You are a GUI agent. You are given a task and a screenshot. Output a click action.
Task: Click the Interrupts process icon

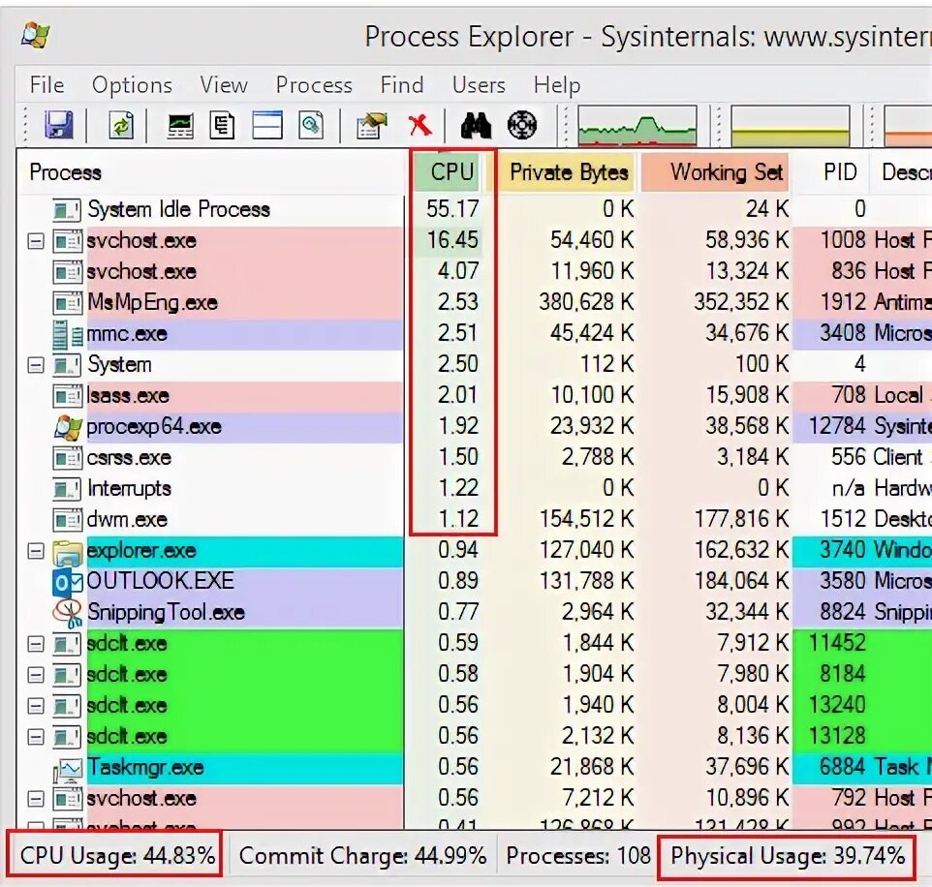click(x=67, y=489)
